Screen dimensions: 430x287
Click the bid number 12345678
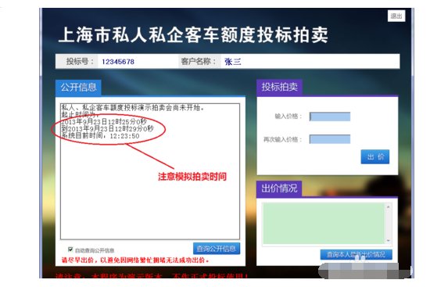pos(118,62)
